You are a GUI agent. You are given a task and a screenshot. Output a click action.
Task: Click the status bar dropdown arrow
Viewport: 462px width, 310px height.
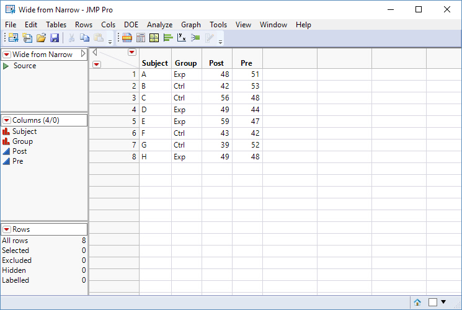pos(443,302)
